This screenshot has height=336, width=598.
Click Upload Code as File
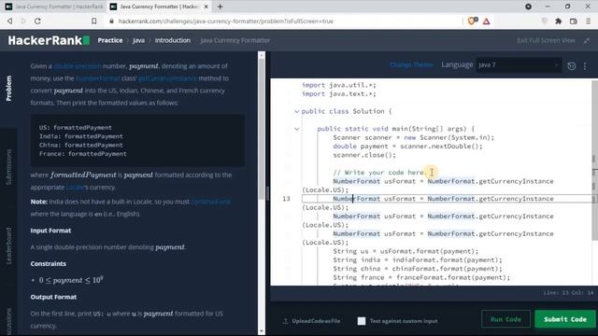311,321
